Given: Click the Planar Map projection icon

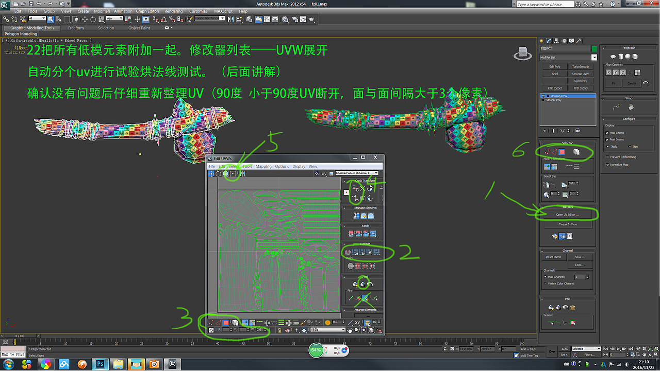Looking at the screenshot, I should pos(614,57).
